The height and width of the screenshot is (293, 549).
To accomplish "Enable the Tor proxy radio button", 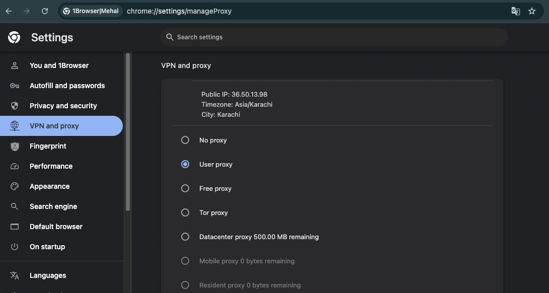I will coord(185,212).
